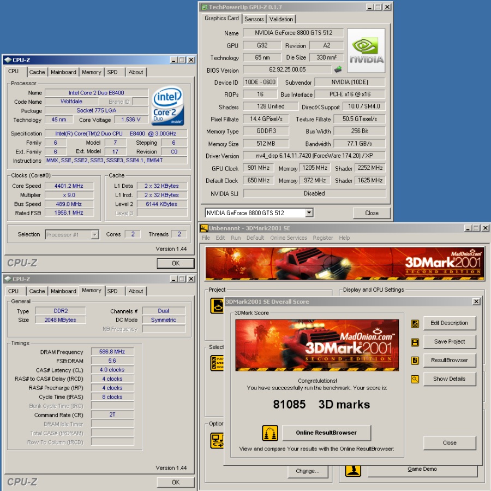Open the Help menu in 3DMark2001
Image resolution: width=491 pixels, height=491 pixels.
(x=344, y=238)
